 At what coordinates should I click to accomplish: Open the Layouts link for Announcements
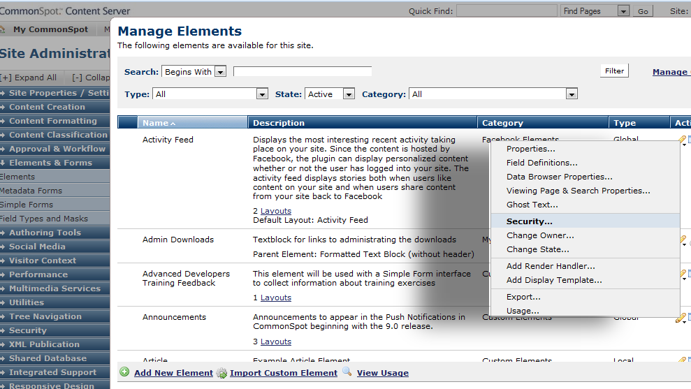tap(276, 342)
